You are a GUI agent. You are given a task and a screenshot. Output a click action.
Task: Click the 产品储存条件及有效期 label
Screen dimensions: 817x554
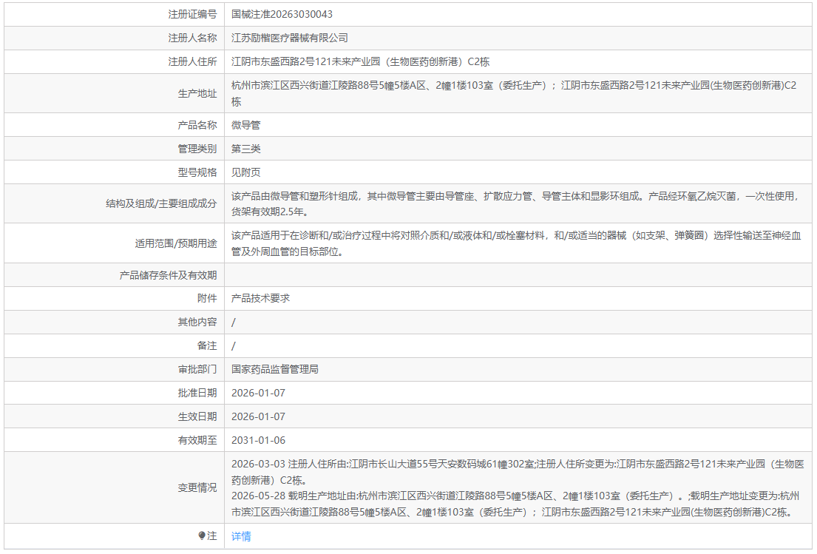click(x=168, y=275)
